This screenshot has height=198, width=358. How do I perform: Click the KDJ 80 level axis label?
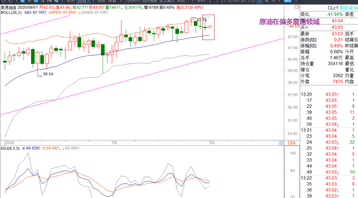292,171
